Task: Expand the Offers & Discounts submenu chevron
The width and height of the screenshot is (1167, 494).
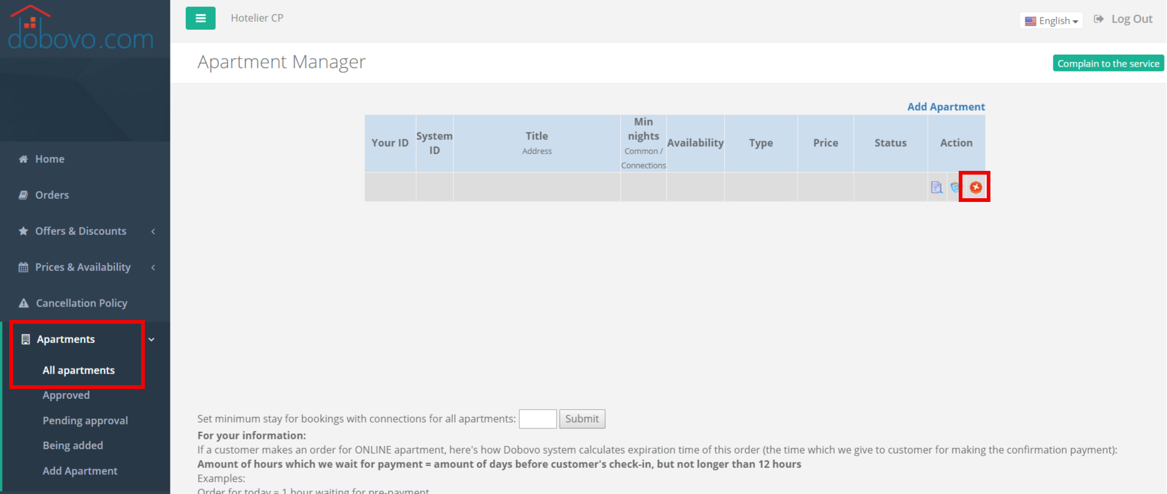Action: [x=153, y=231]
